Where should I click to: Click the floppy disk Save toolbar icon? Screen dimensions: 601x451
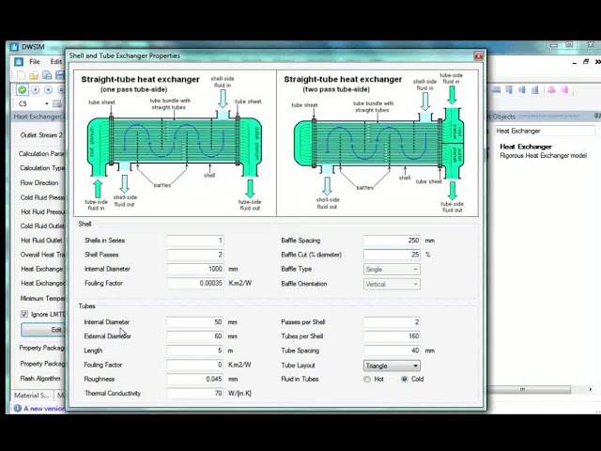(x=60, y=75)
